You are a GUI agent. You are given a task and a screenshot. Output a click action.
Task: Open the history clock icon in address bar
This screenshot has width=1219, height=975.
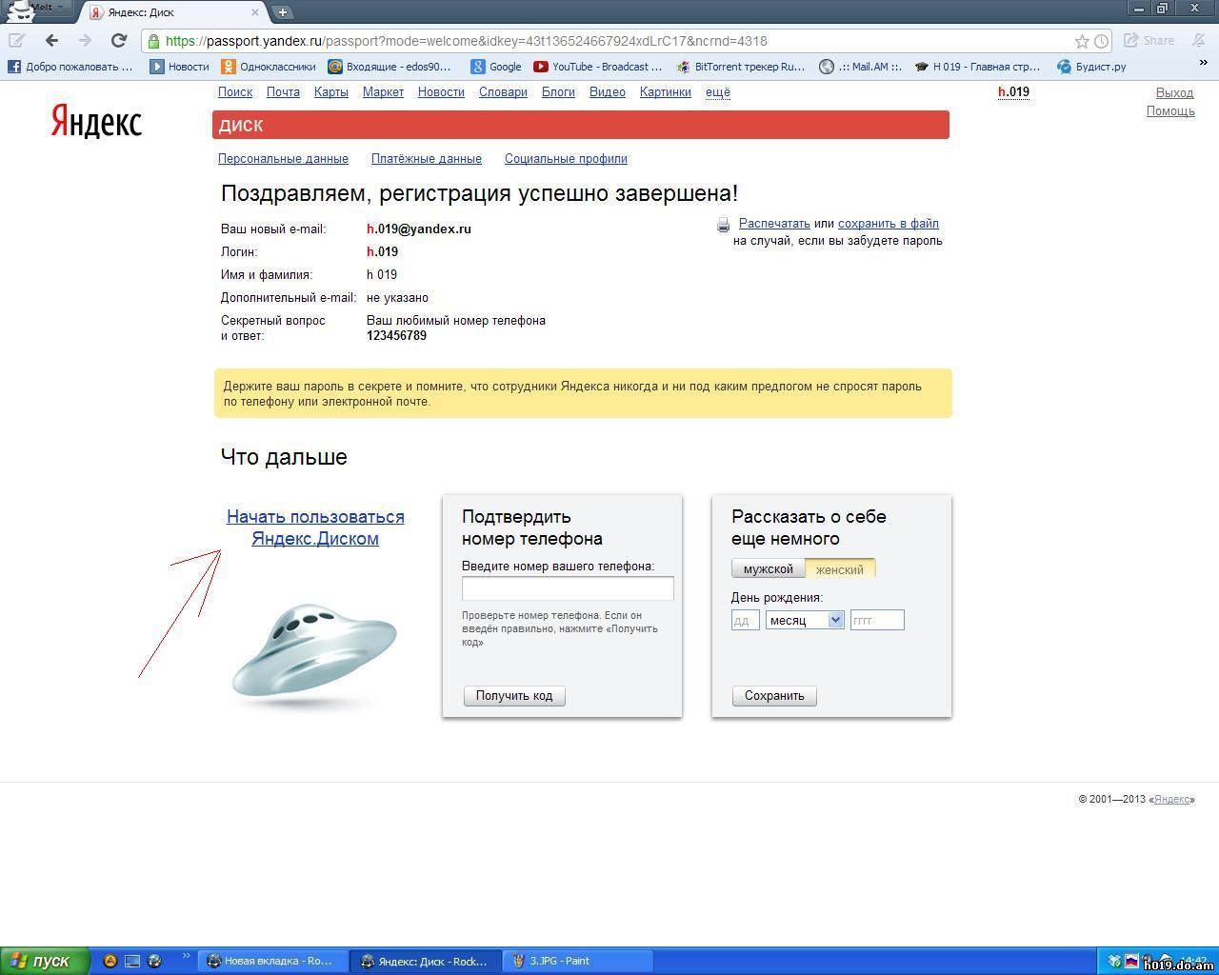pyautogui.click(x=1101, y=41)
